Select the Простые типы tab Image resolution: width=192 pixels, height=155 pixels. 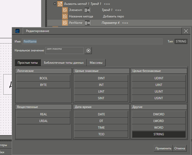tap(28, 63)
